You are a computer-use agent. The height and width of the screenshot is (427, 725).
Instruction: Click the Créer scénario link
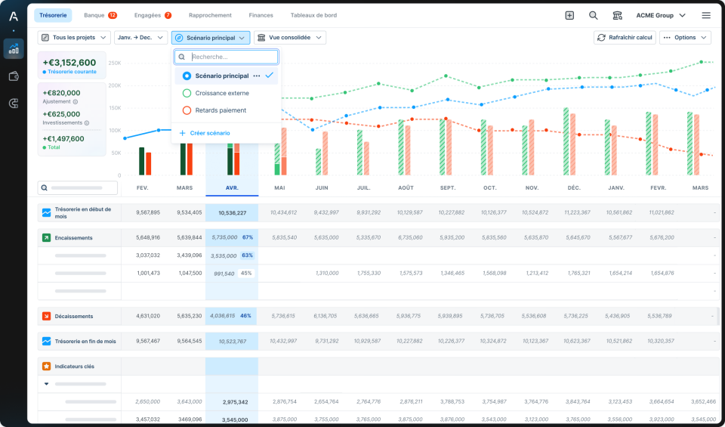point(209,133)
